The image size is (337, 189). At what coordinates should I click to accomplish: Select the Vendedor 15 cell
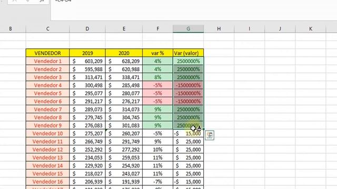pyautogui.click(x=47, y=174)
